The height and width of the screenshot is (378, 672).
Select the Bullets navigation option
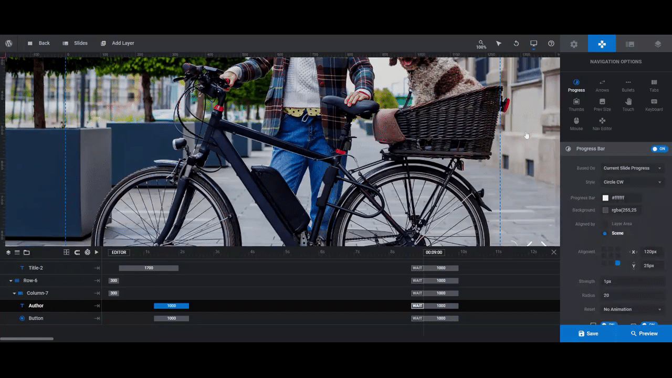(628, 86)
